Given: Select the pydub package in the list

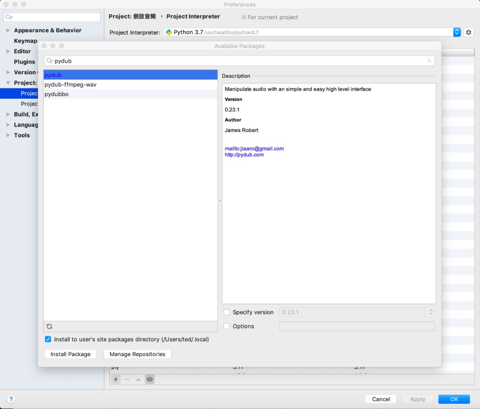Looking at the screenshot, I should [130, 75].
